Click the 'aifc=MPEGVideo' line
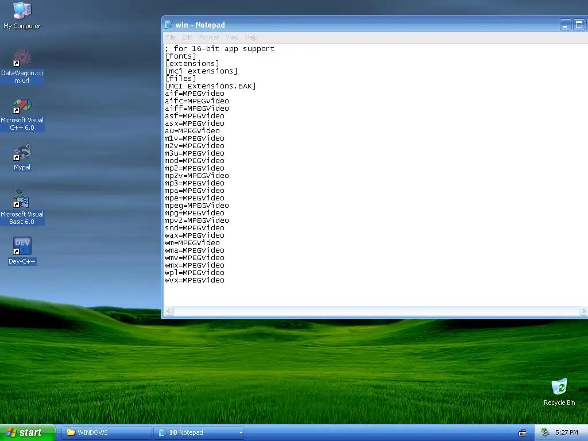The height and width of the screenshot is (441, 588). pyautogui.click(x=196, y=101)
